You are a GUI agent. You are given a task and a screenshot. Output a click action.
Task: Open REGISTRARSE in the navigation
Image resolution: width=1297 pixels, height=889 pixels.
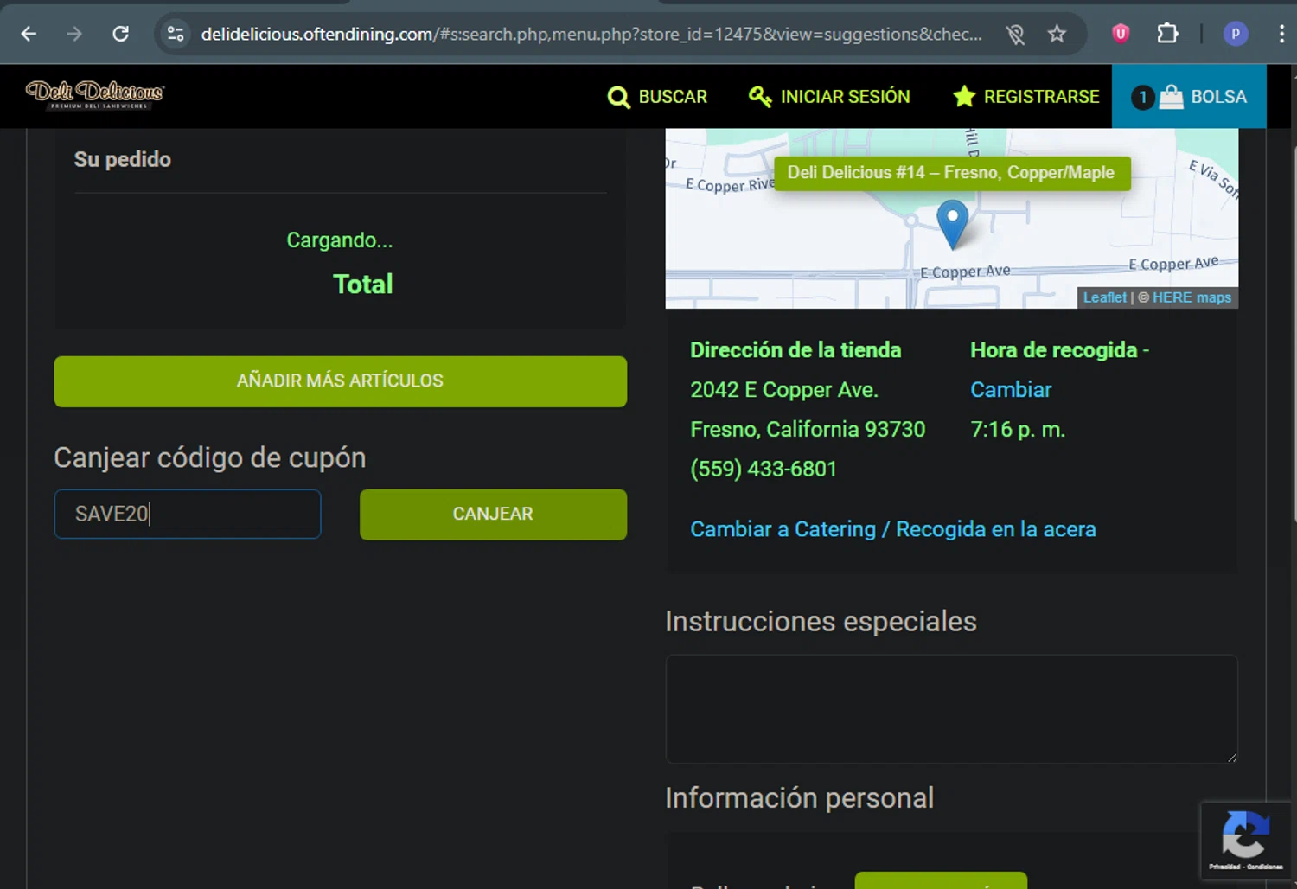[1025, 97]
